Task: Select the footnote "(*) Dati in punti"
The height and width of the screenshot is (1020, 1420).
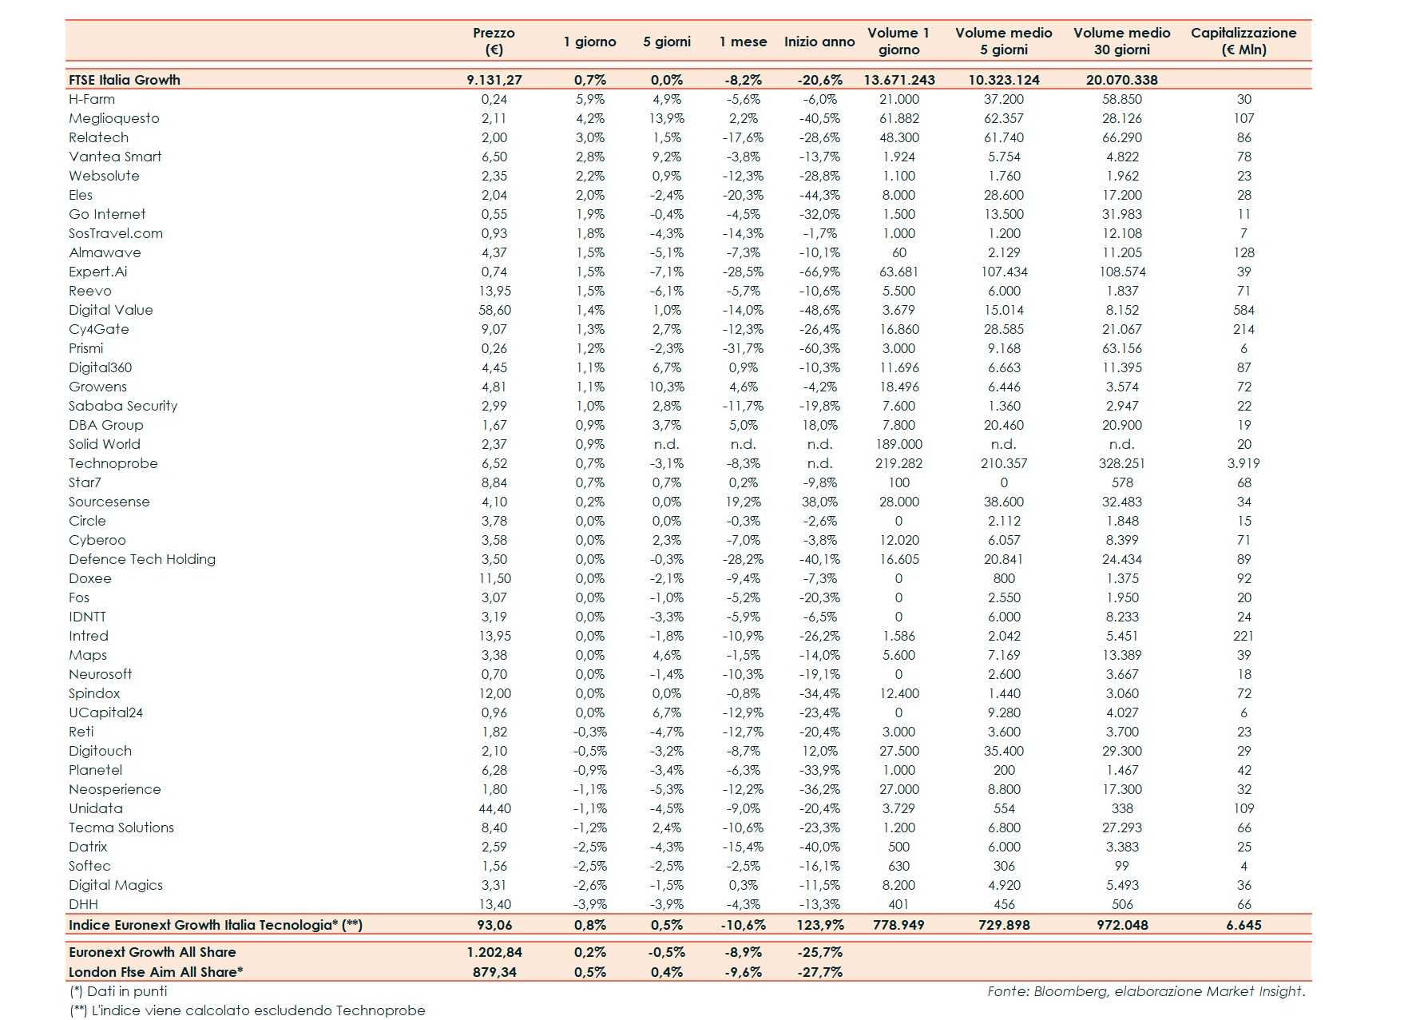Action: point(118,991)
